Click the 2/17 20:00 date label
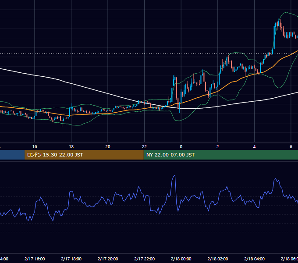The height and width of the screenshot is (263, 298). pyautogui.click(x=108, y=259)
